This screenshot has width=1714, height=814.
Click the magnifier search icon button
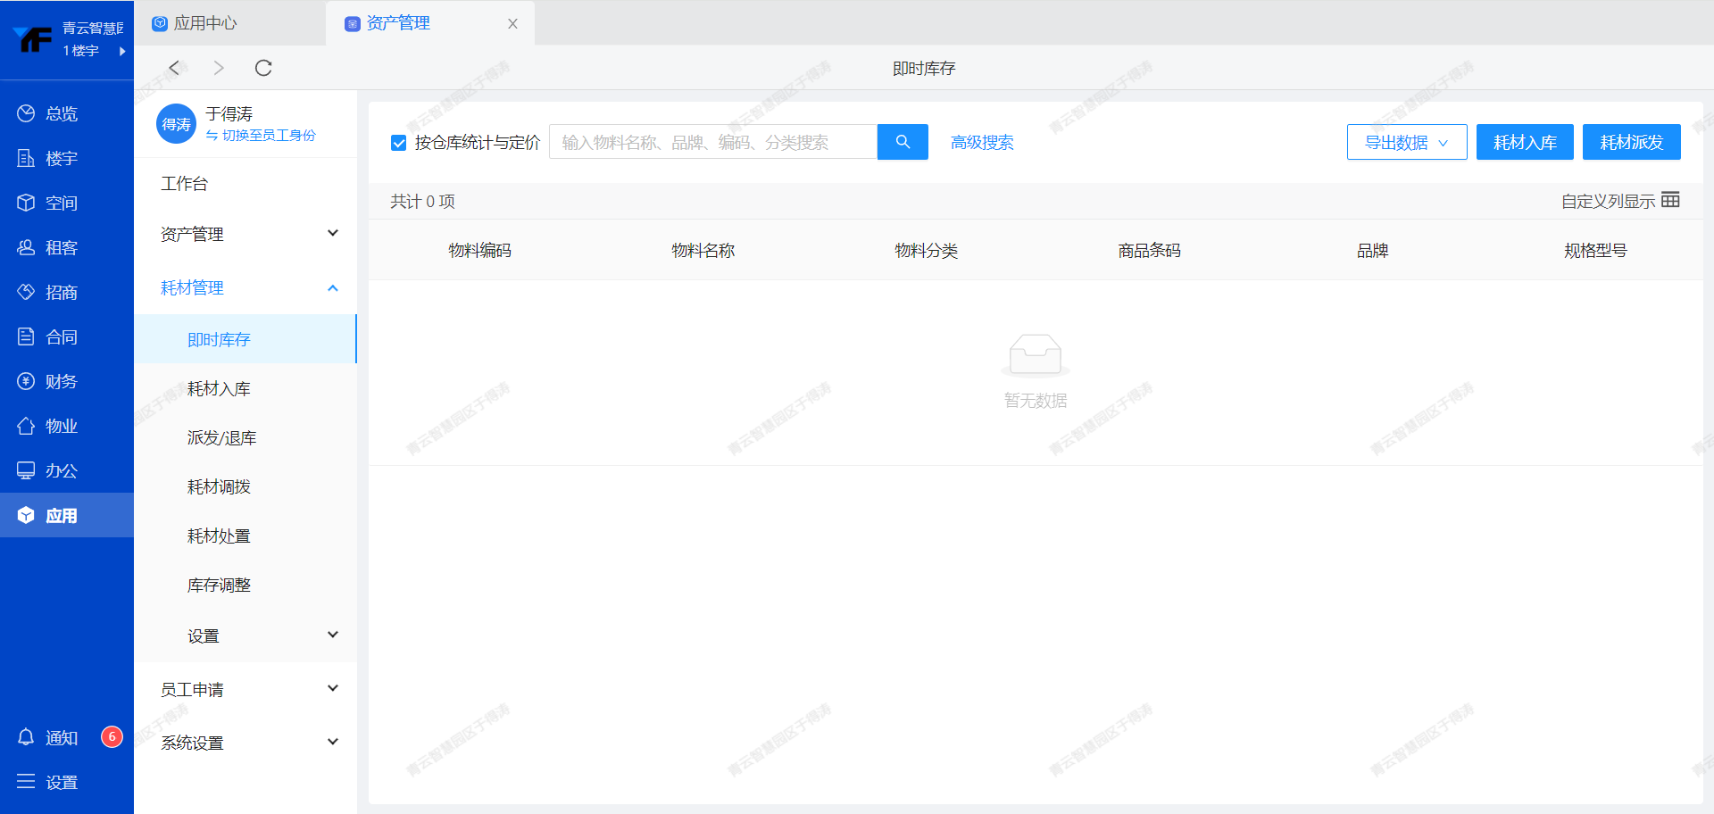[x=903, y=142]
